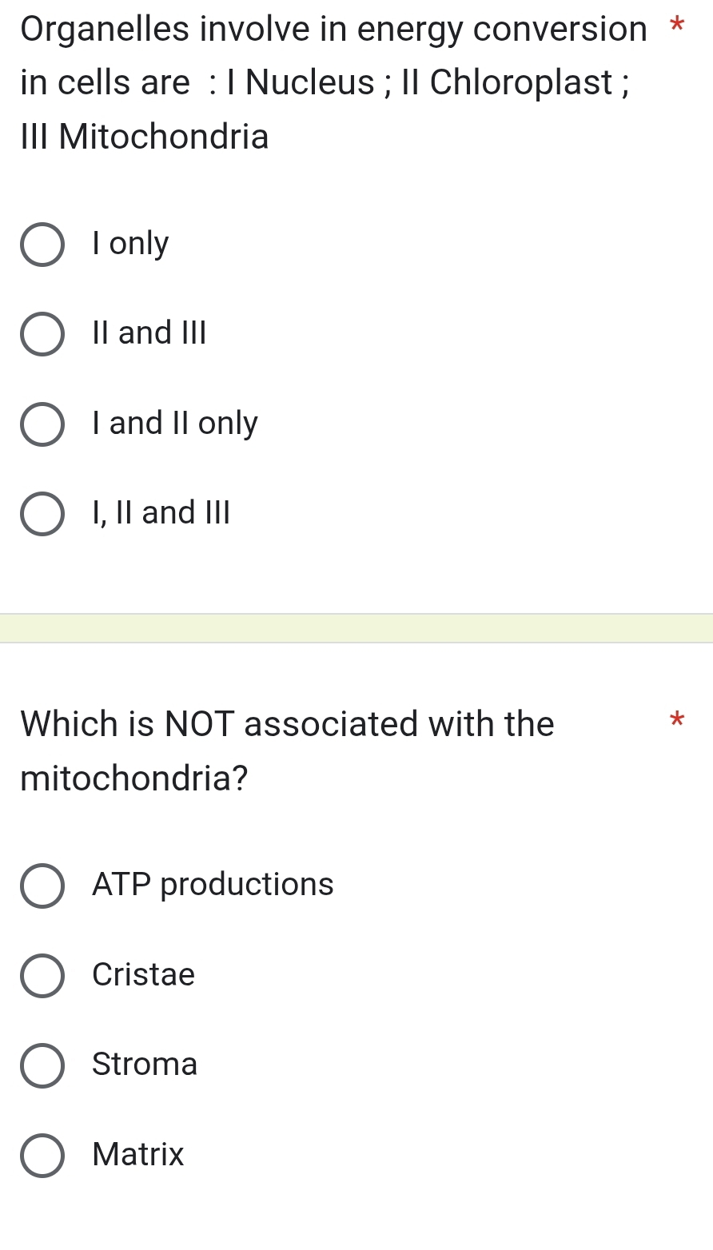The image size is (713, 1250).
Task: Click the 'Stroma' answer label text
Action: [145, 1064]
